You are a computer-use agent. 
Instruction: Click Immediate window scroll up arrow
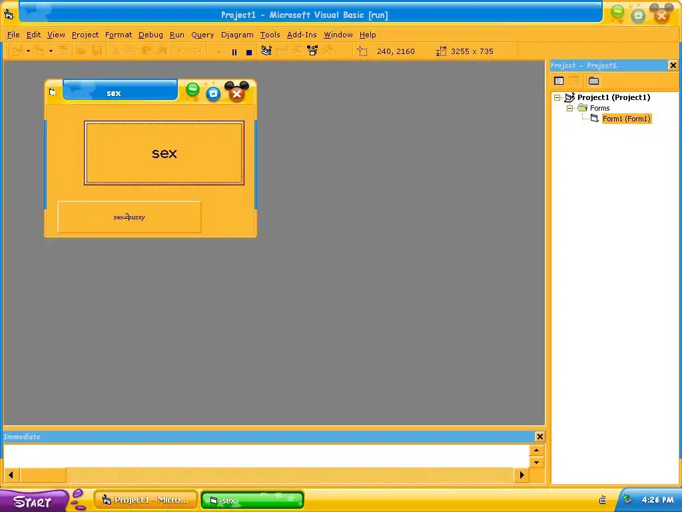pyautogui.click(x=537, y=450)
